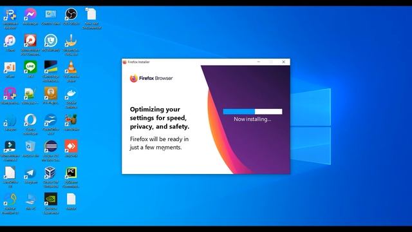The height and width of the screenshot is (232, 412).
Task: Click the Firefox logo in the installer
Action: 133,78
